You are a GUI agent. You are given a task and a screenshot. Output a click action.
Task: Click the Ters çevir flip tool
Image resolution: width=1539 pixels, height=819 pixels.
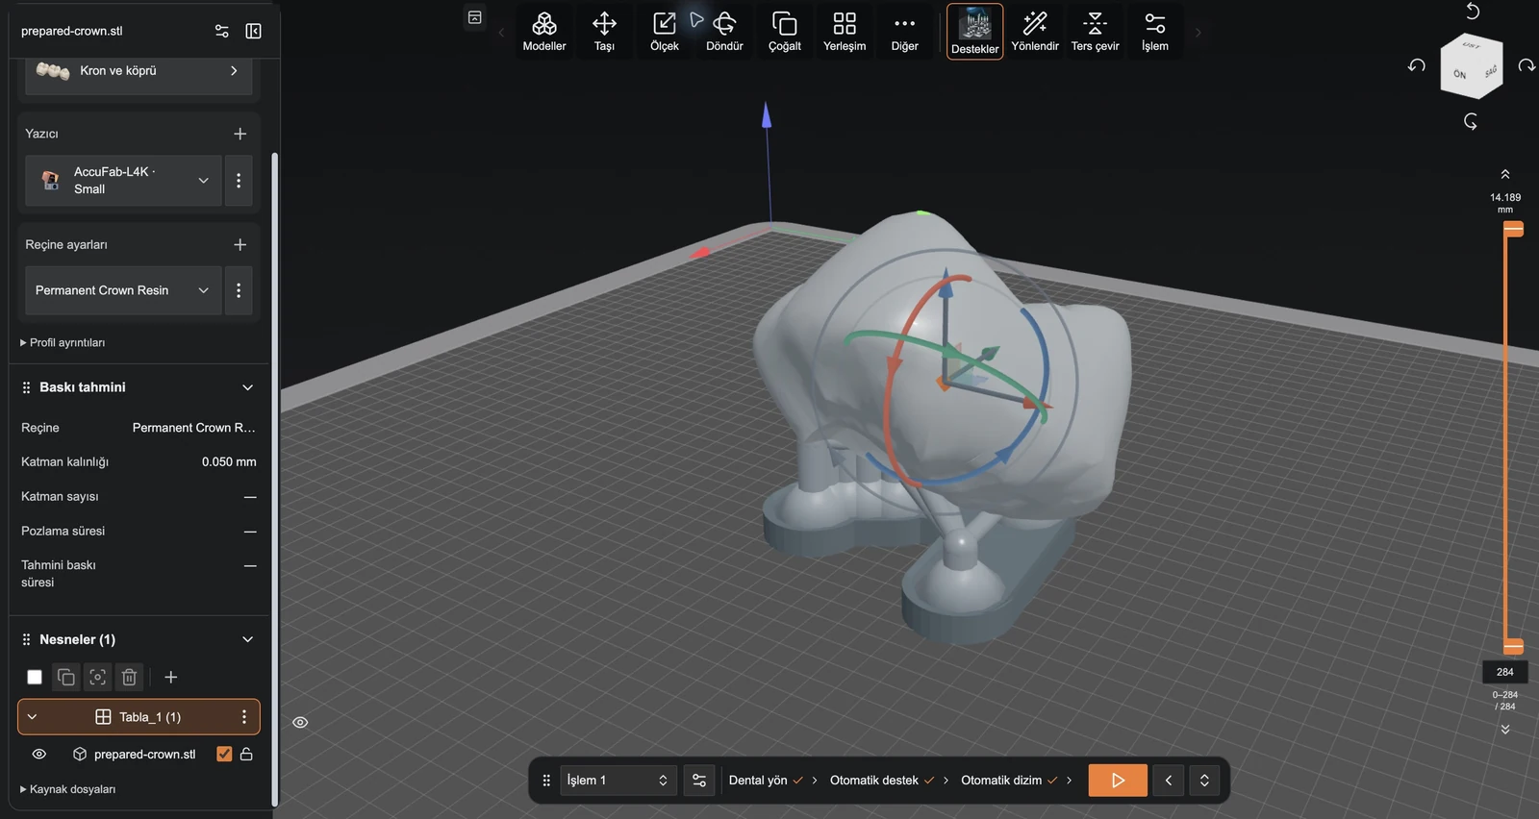click(x=1096, y=32)
